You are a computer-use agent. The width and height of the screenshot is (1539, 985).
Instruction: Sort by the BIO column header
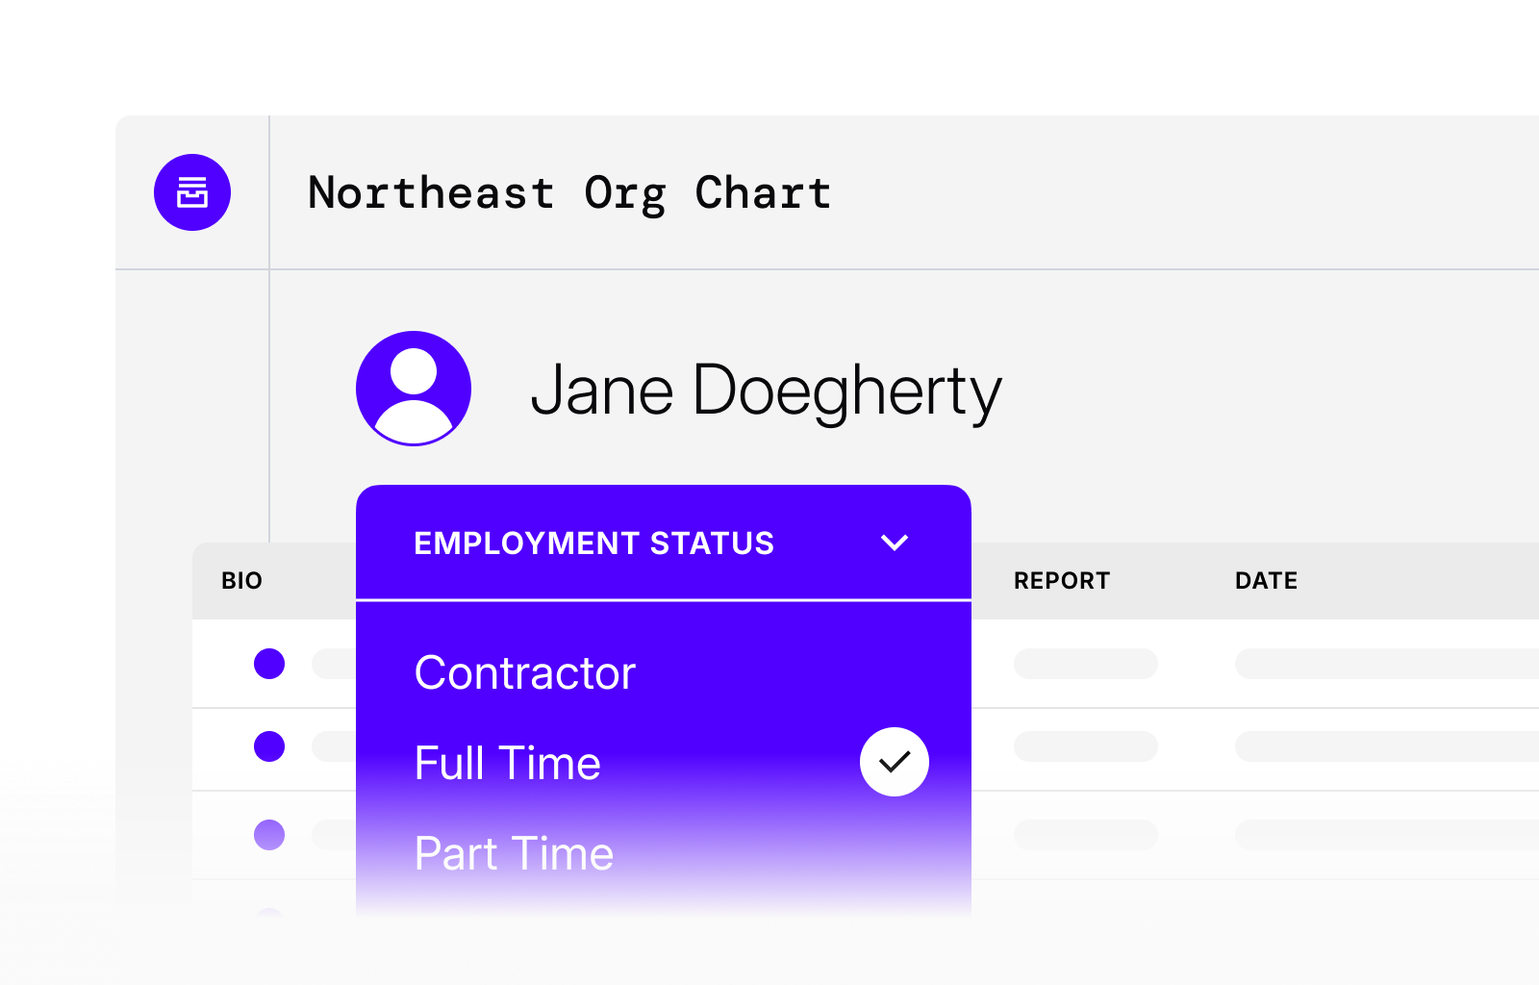click(x=241, y=581)
